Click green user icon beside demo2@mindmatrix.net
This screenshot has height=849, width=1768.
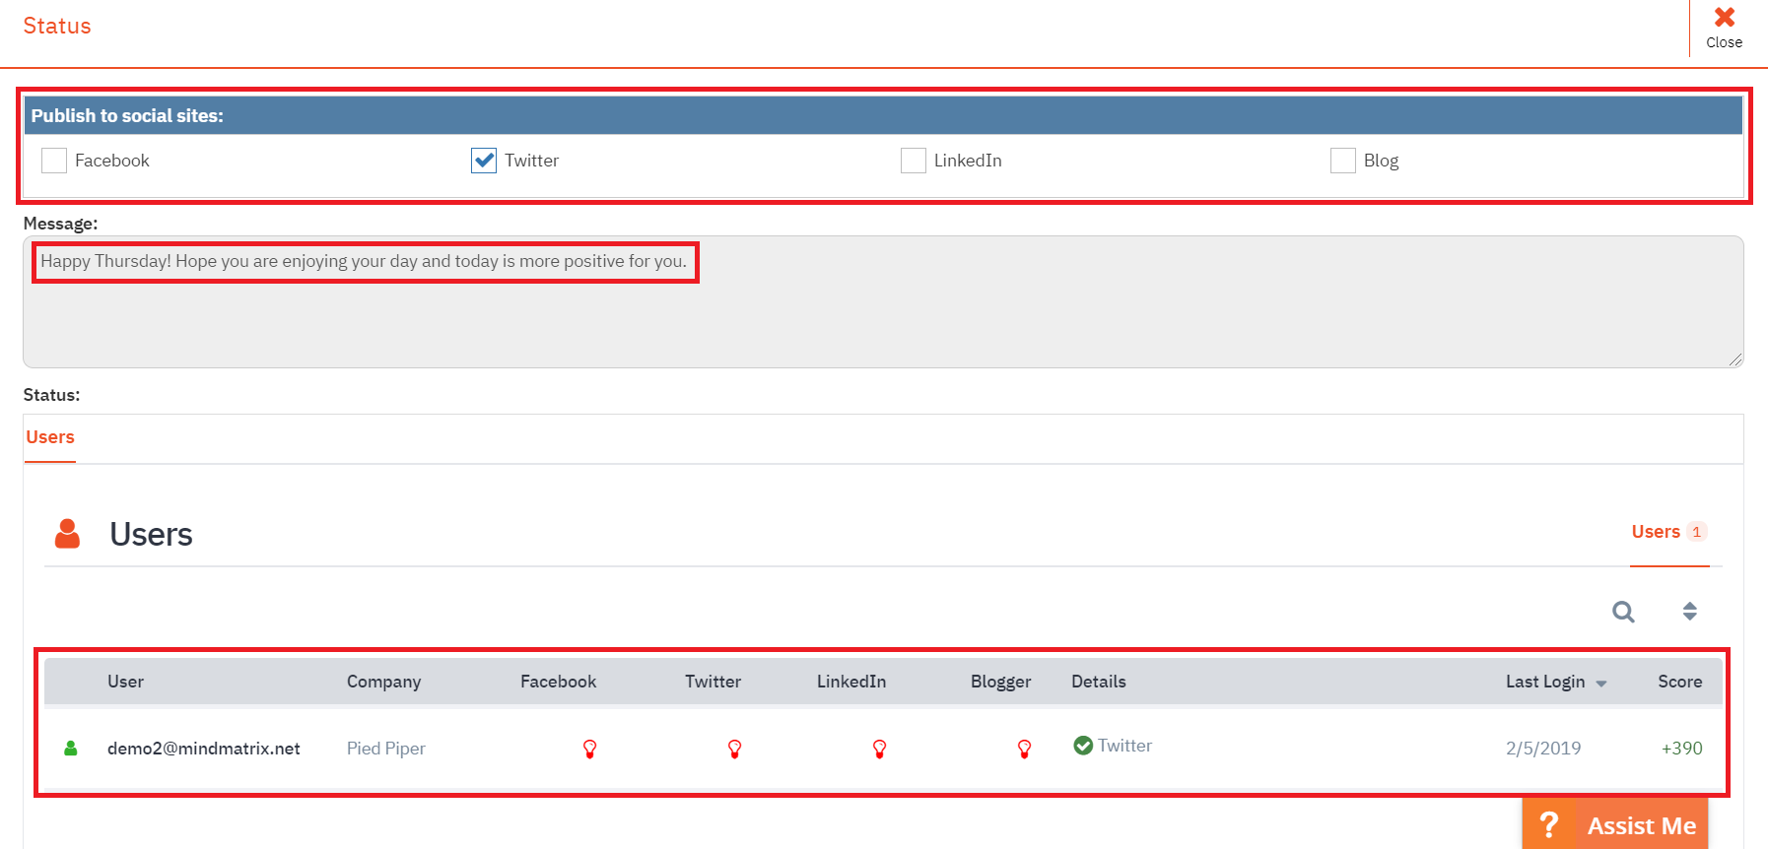click(71, 749)
